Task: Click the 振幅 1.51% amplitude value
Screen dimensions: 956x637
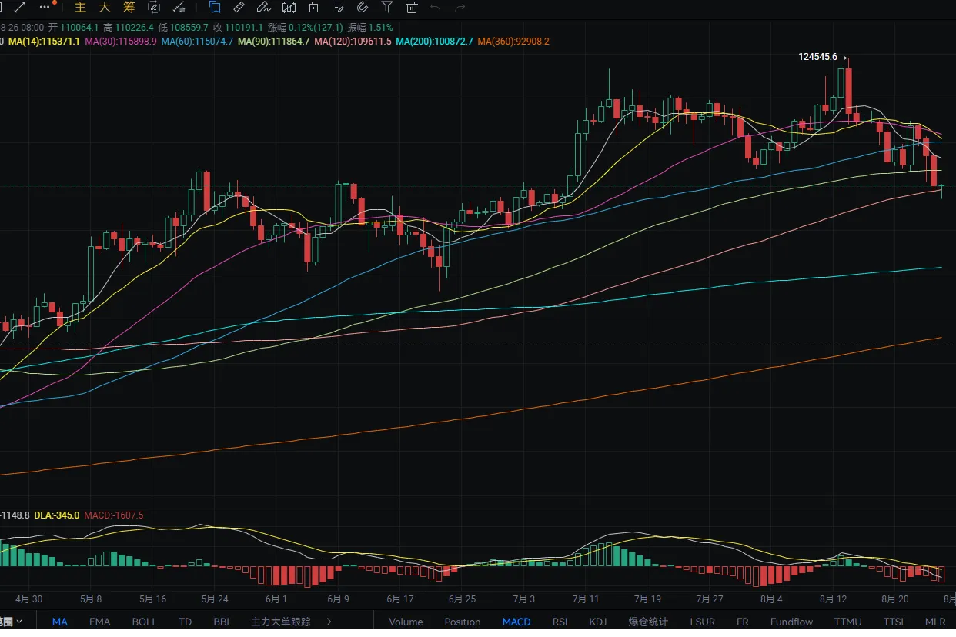Action: (370, 27)
